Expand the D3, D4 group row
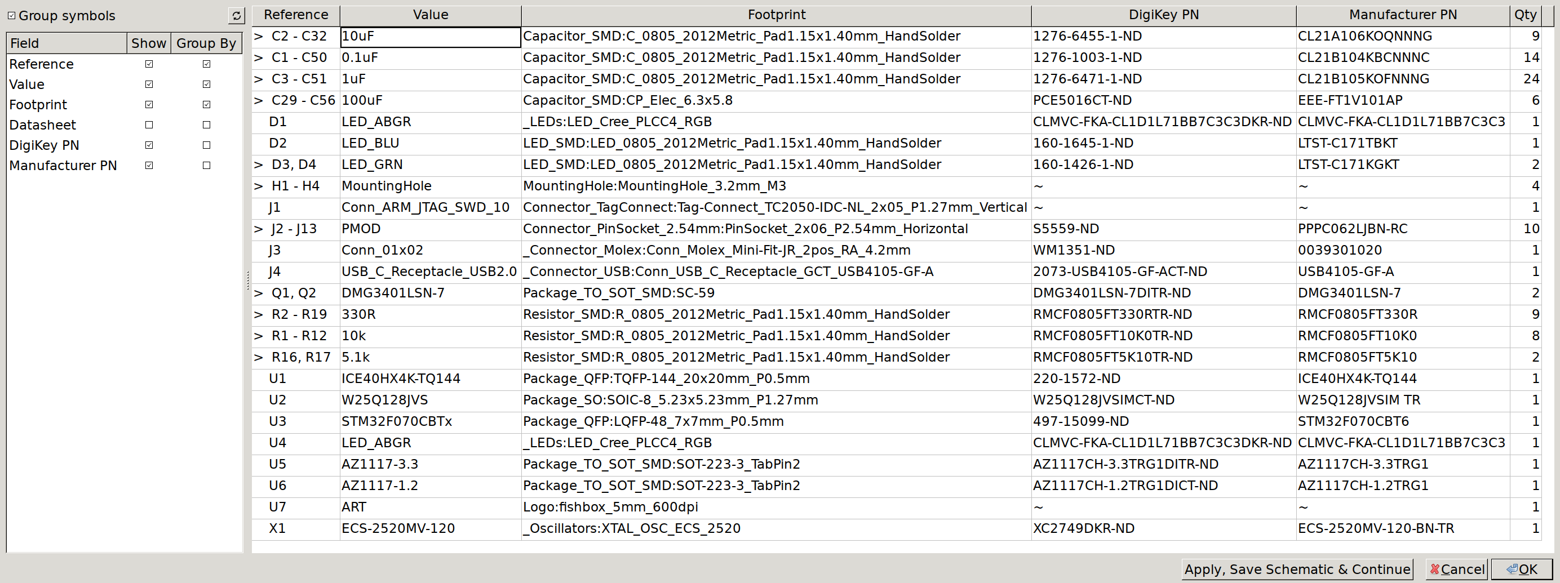 [259, 164]
